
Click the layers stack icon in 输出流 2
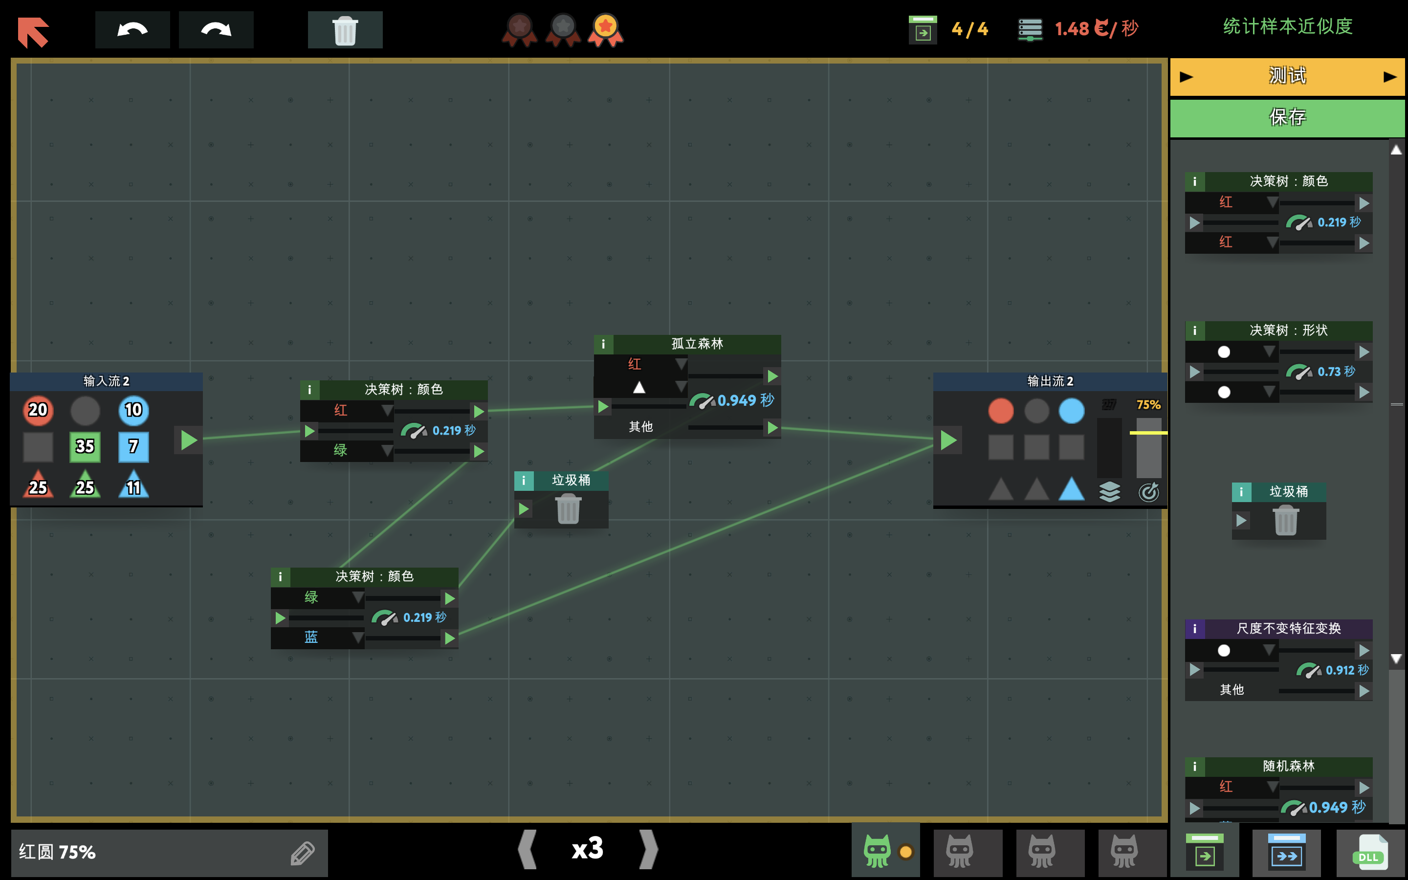pyautogui.click(x=1109, y=492)
